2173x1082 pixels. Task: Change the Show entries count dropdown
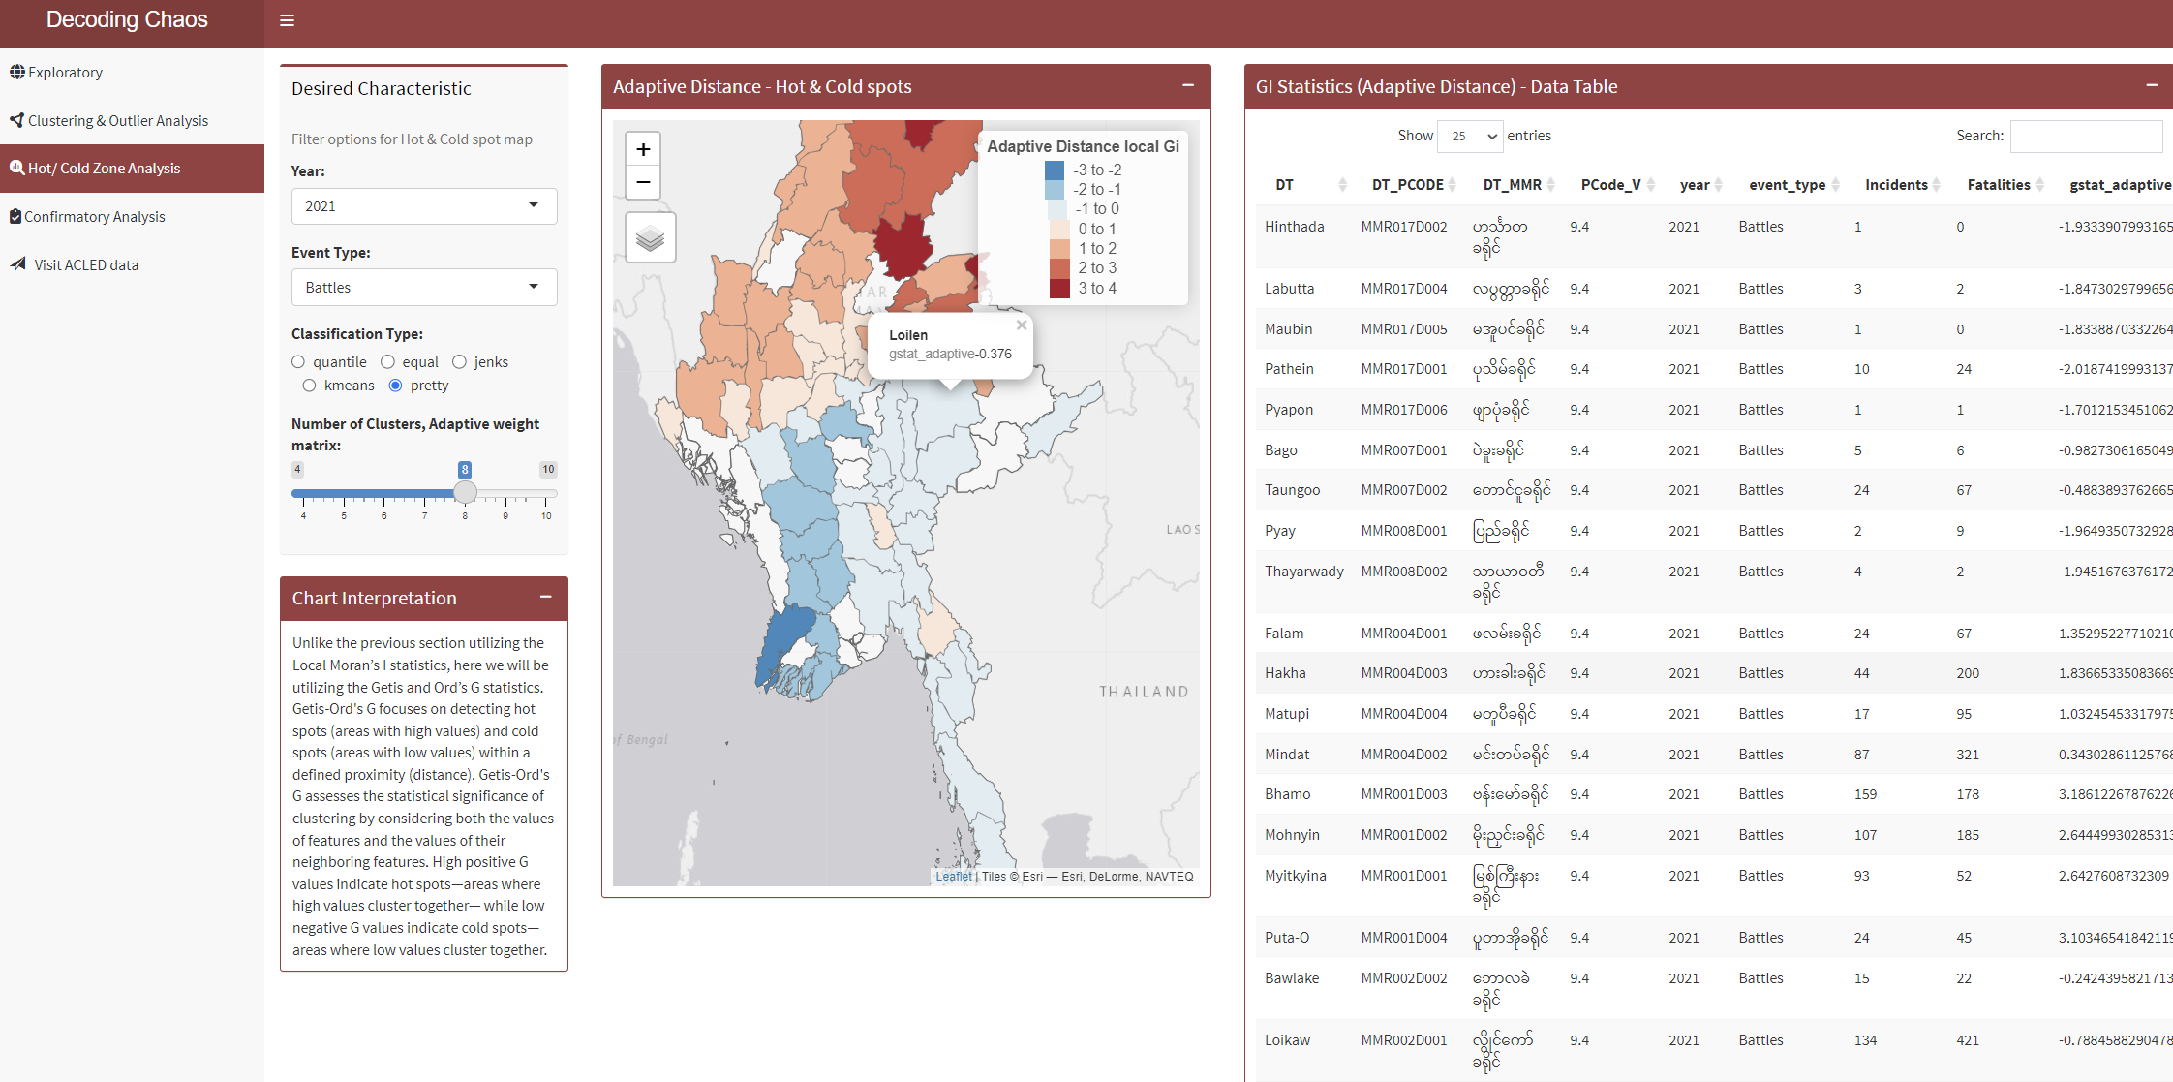[1470, 137]
